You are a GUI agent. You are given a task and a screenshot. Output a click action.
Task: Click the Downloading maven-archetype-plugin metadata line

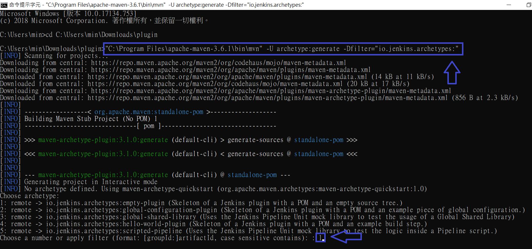pyautogui.click(x=226, y=91)
